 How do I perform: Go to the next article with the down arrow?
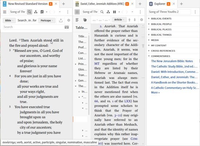[135, 20]
